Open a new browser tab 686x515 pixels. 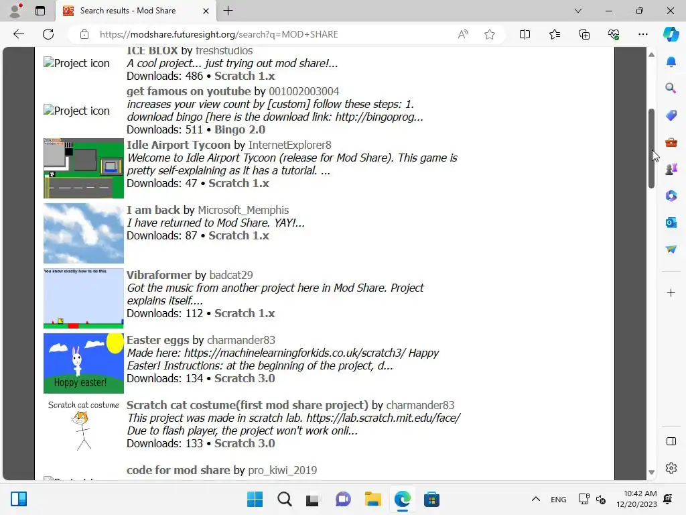[x=228, y=11]
